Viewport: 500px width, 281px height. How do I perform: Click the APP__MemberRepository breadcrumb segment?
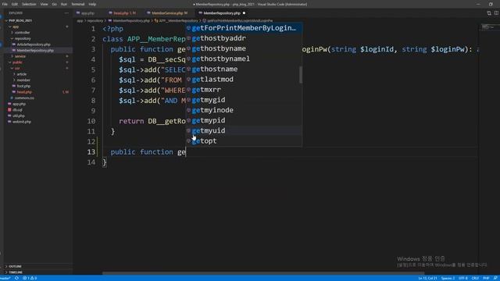[x=176, y=21]
